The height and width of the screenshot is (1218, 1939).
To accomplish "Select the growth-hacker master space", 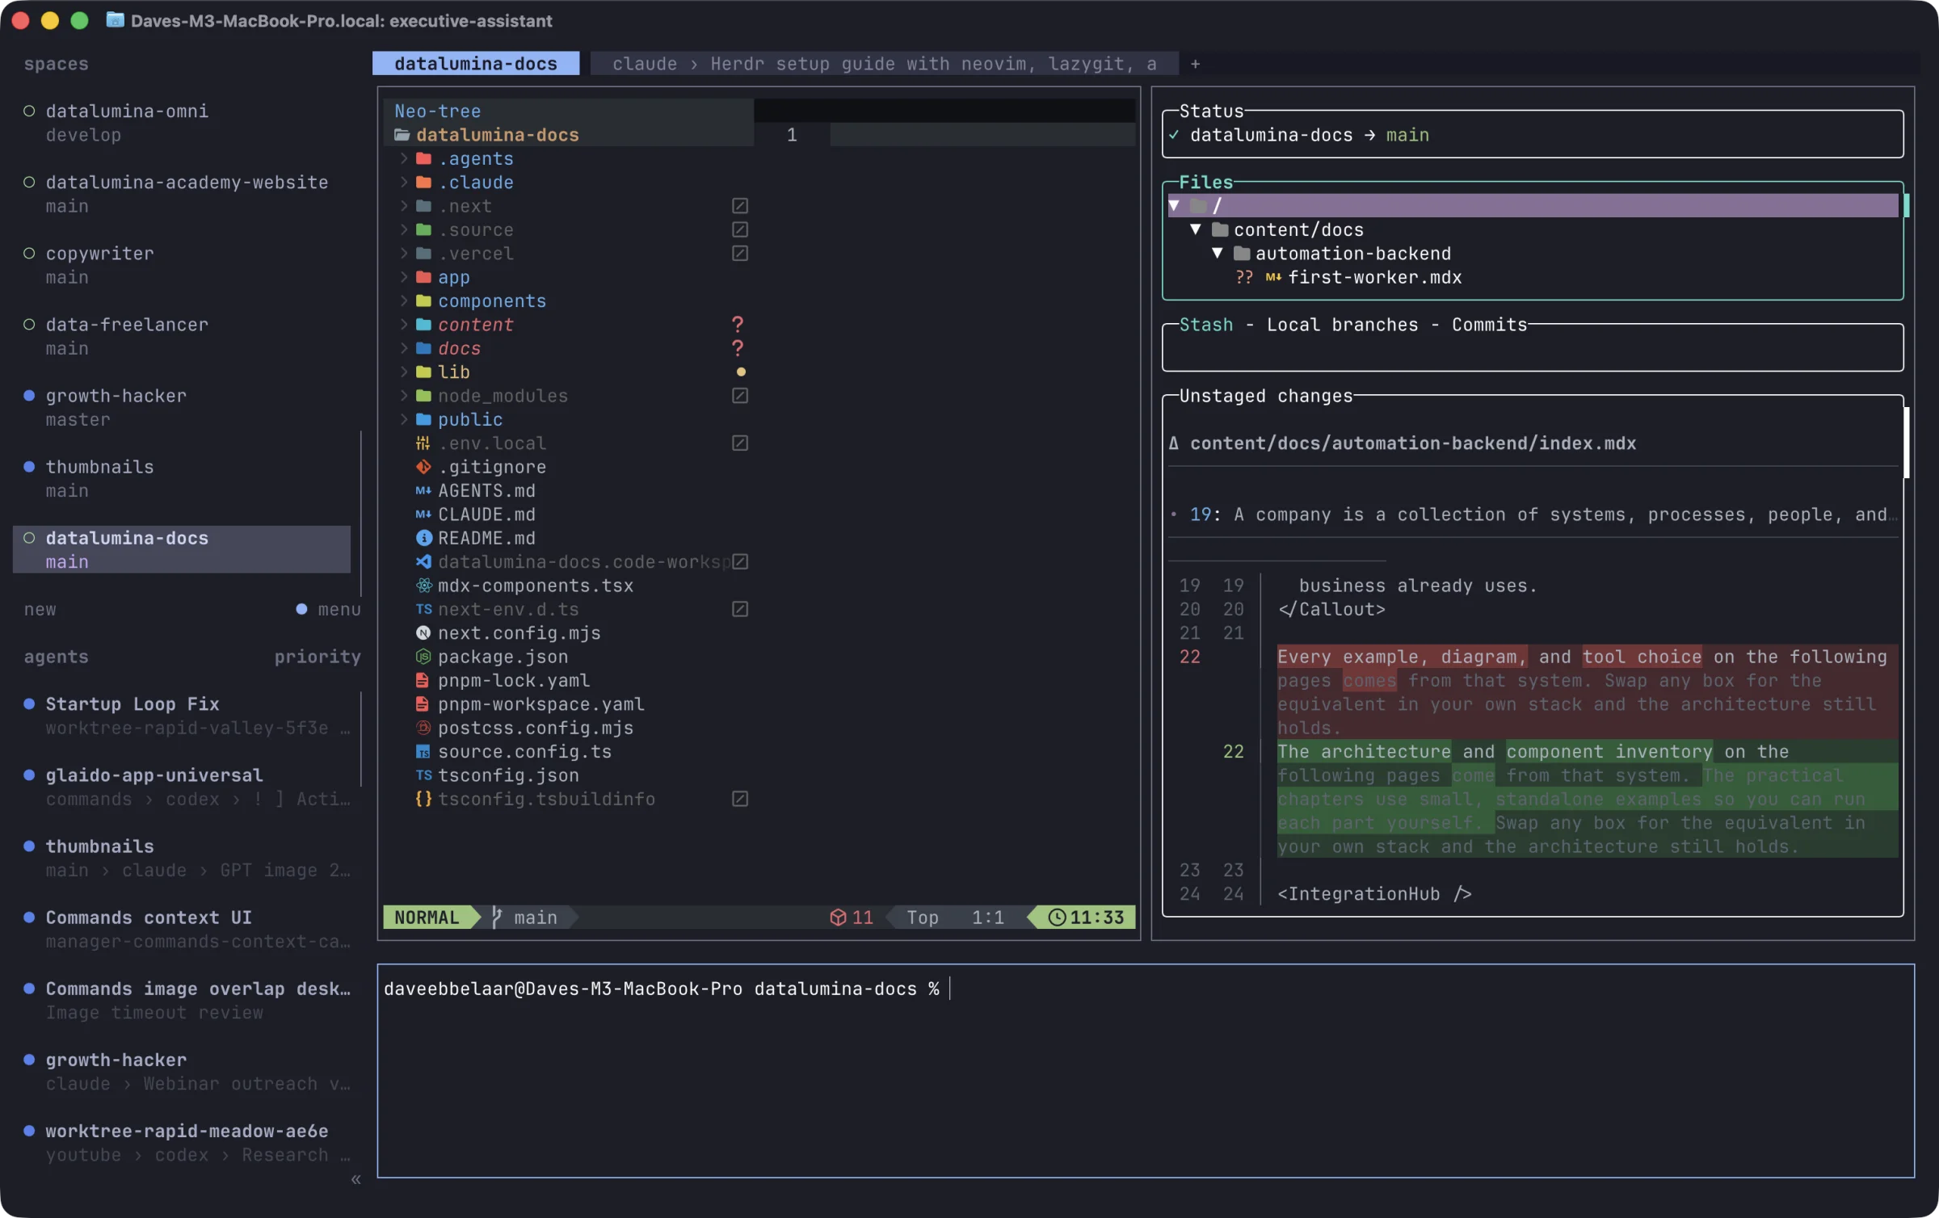I will pyautogui.click(x=182, y=408).
